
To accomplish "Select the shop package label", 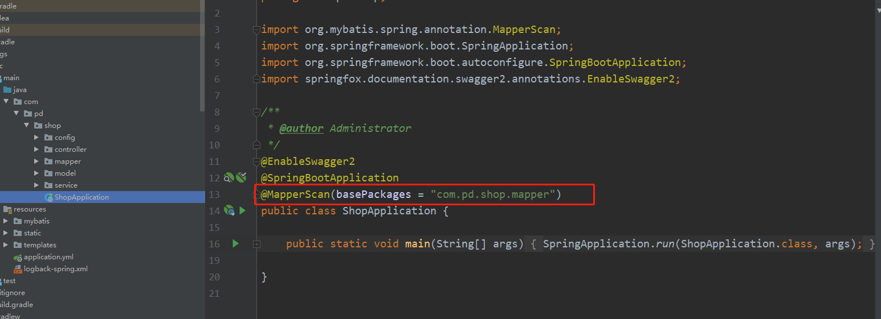I will [x=52, y=126].
